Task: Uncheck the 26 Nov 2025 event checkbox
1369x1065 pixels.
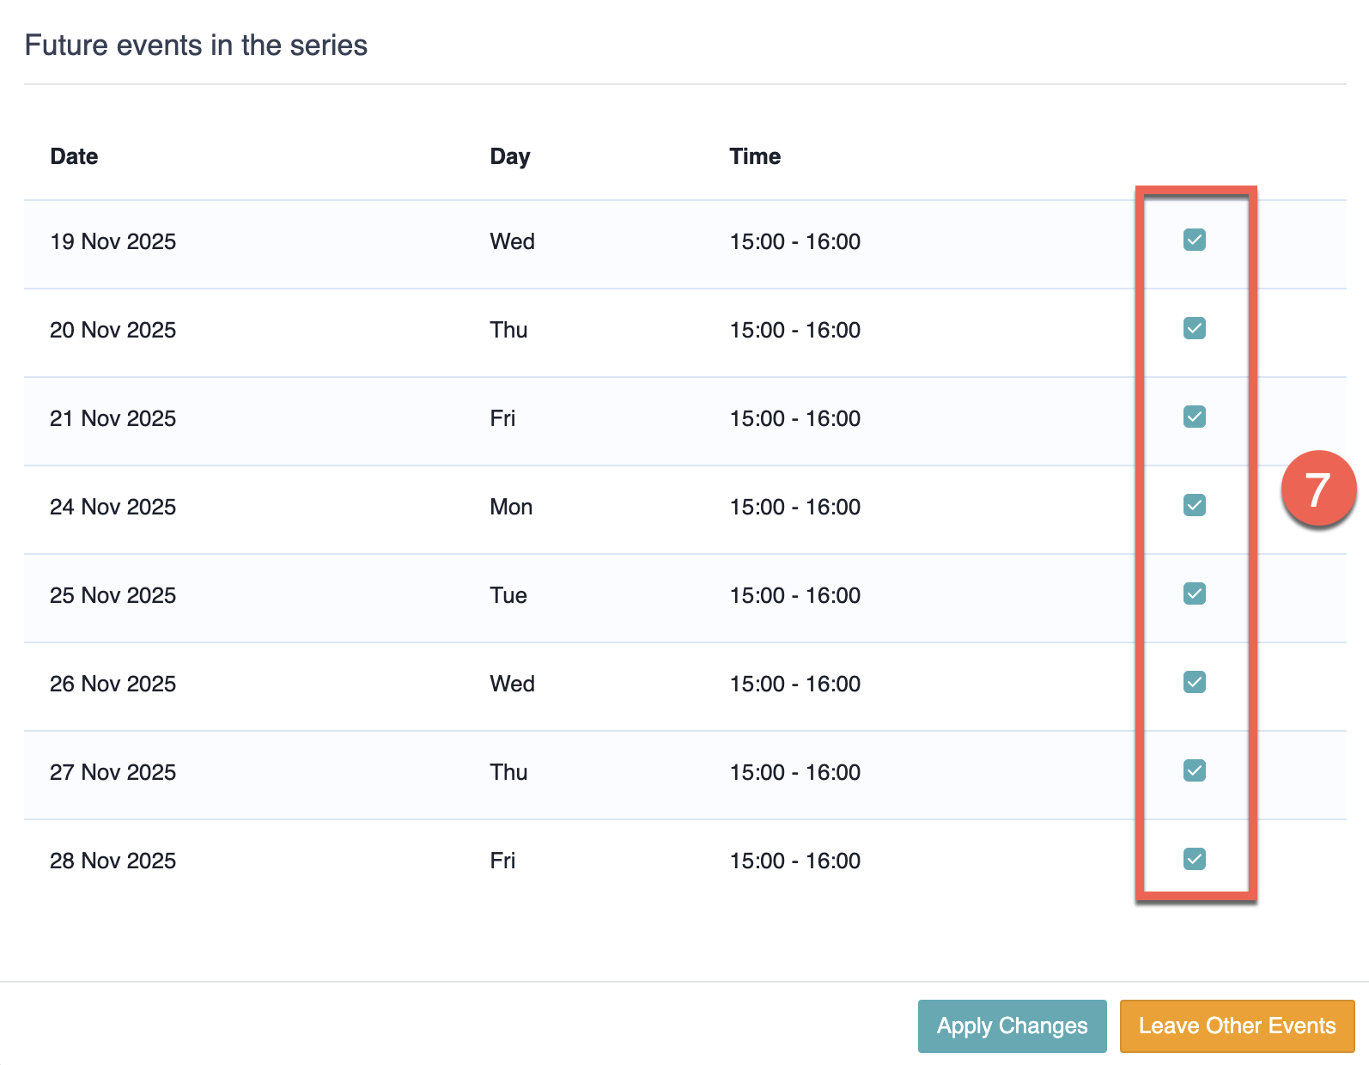Action: coord(1194,683)
